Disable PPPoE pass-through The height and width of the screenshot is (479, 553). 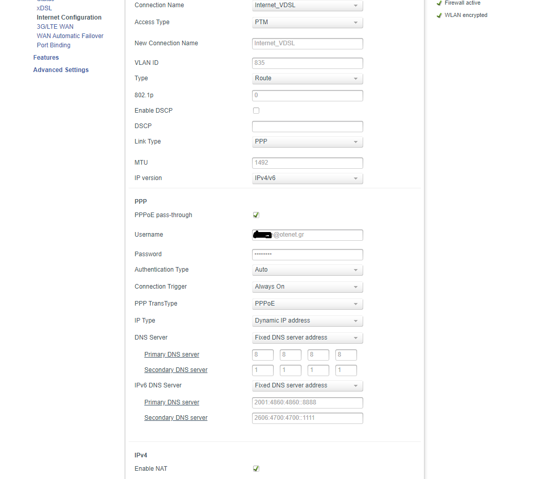256,215
